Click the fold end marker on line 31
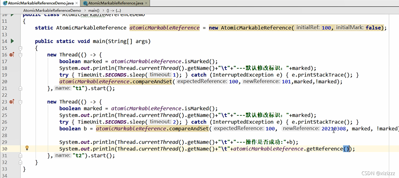The image size is (399, 178). tap(20, 156)
